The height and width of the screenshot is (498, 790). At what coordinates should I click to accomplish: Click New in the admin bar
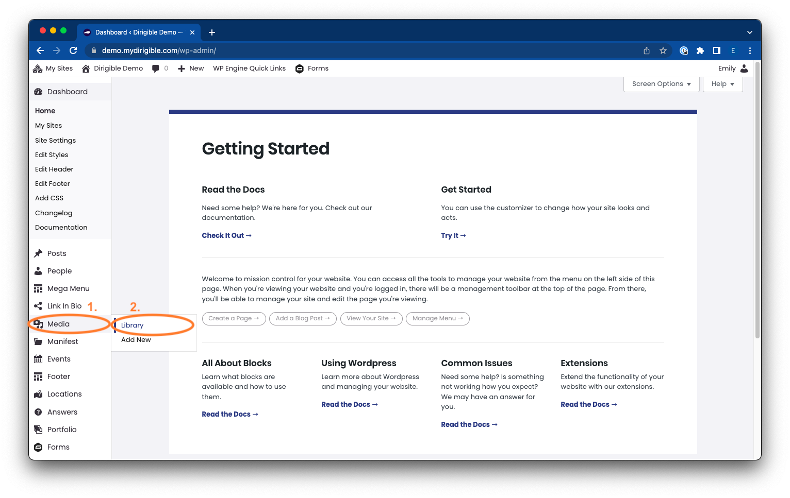tap(191, 68)
